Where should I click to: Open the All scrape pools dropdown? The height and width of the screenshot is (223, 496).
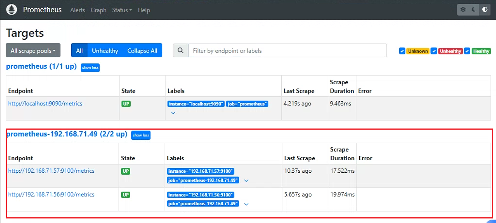point(33,51)
